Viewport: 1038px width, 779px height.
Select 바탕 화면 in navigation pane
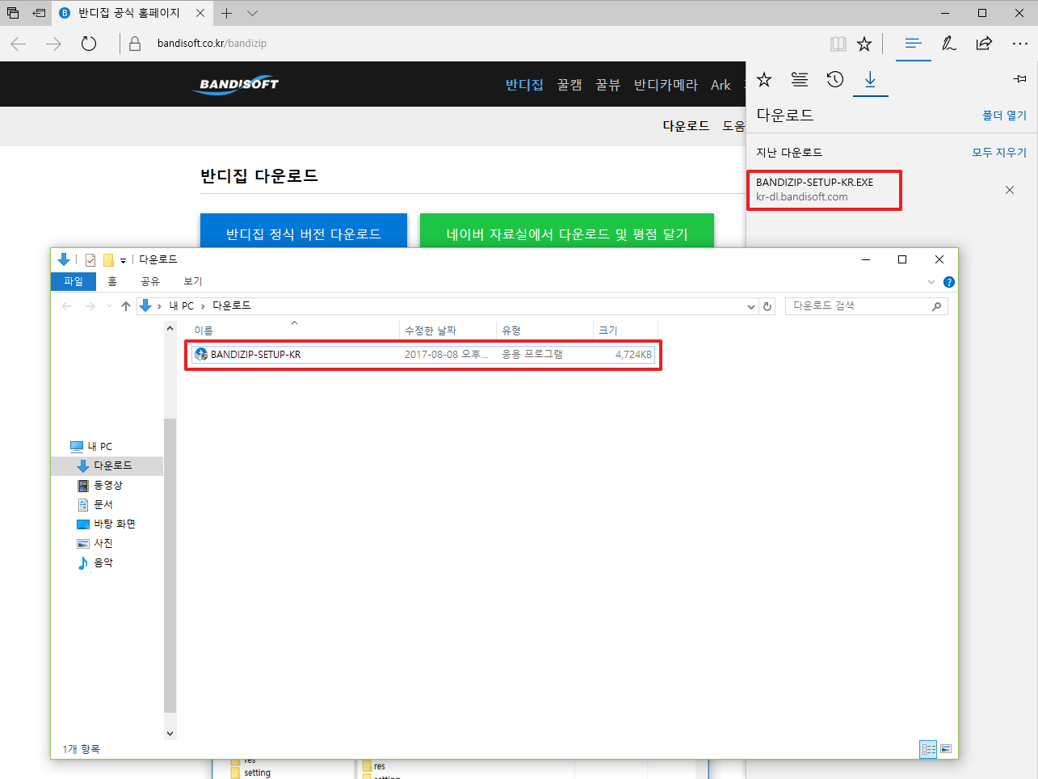pos(106,524)
